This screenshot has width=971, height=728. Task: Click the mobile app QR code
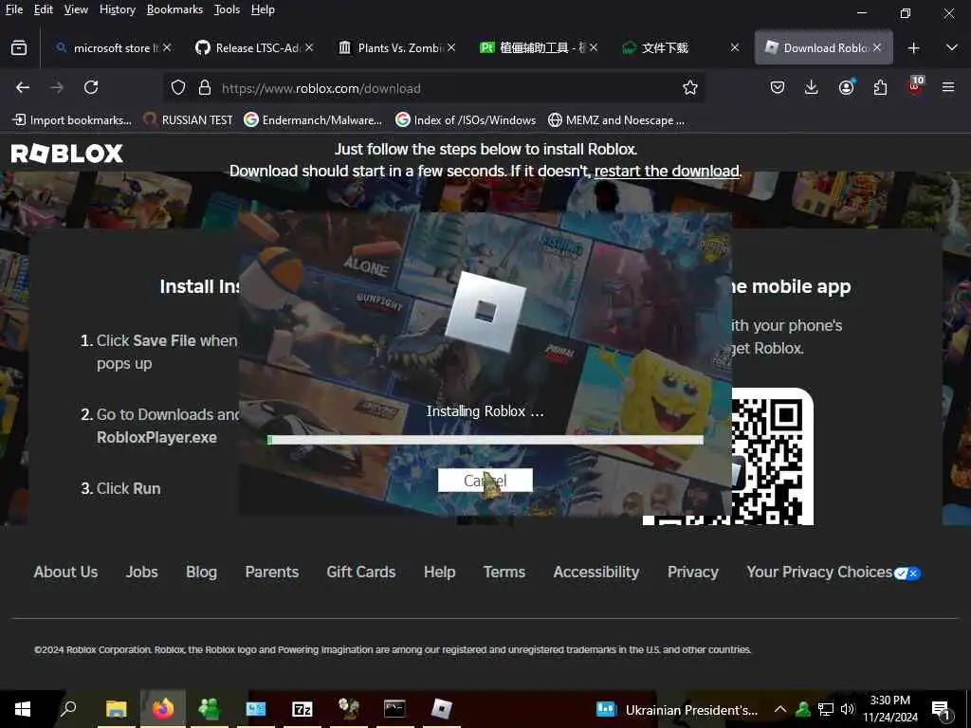(x=772, y=457)
